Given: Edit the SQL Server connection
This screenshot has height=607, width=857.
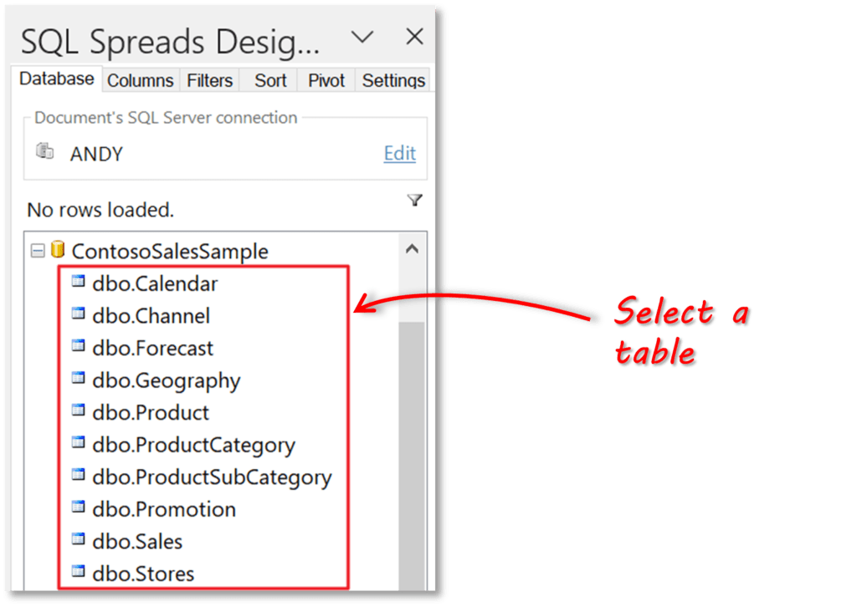Looking at the screenshot, I should [x=399, y=154].
